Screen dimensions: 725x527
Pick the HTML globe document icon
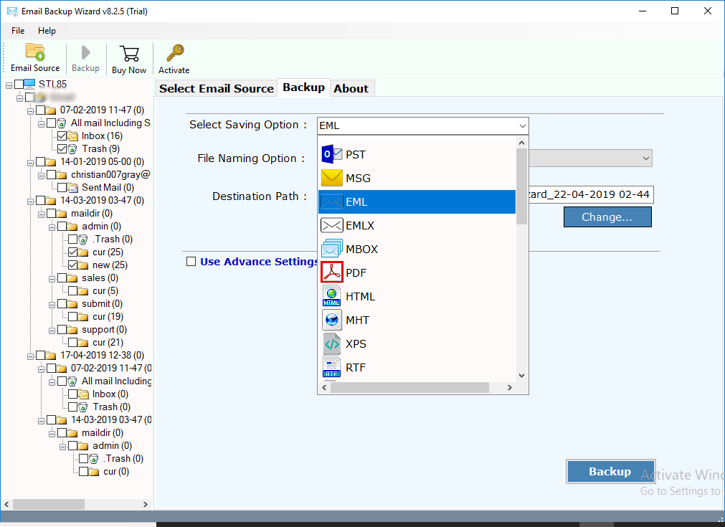[x=331, y=296]
